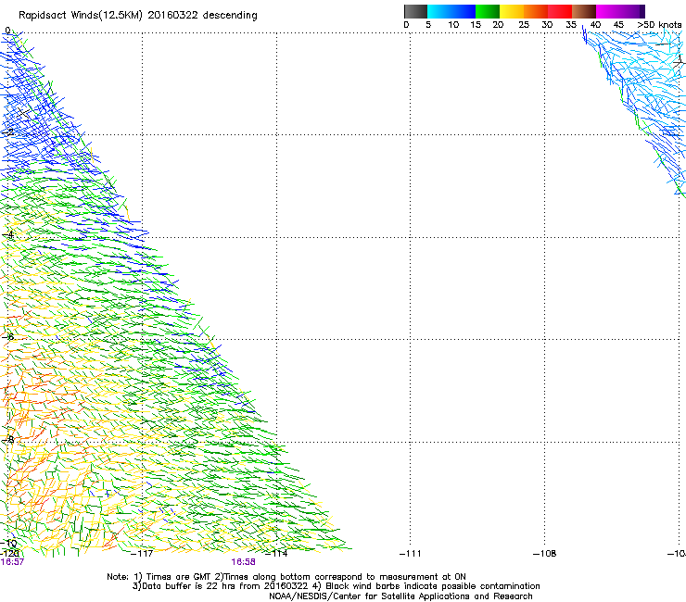Click the NOAA/NESDIS credit line
The height and width of the screenshot is (602, 686).
(x=400, y=596)
